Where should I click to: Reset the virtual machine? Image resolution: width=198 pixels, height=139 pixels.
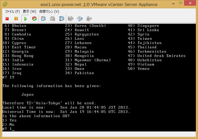click(x=34, y=19)
